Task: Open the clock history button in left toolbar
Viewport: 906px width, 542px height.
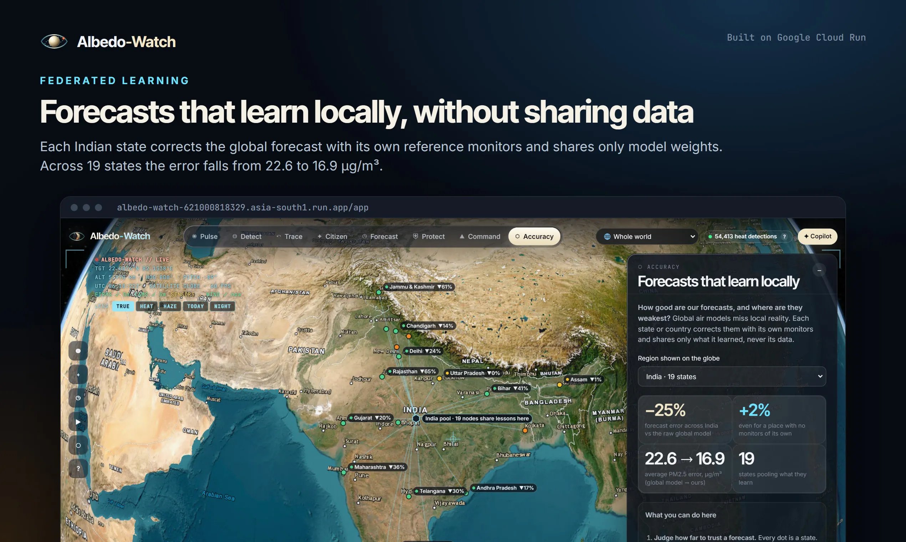Action: click(78, 398)
